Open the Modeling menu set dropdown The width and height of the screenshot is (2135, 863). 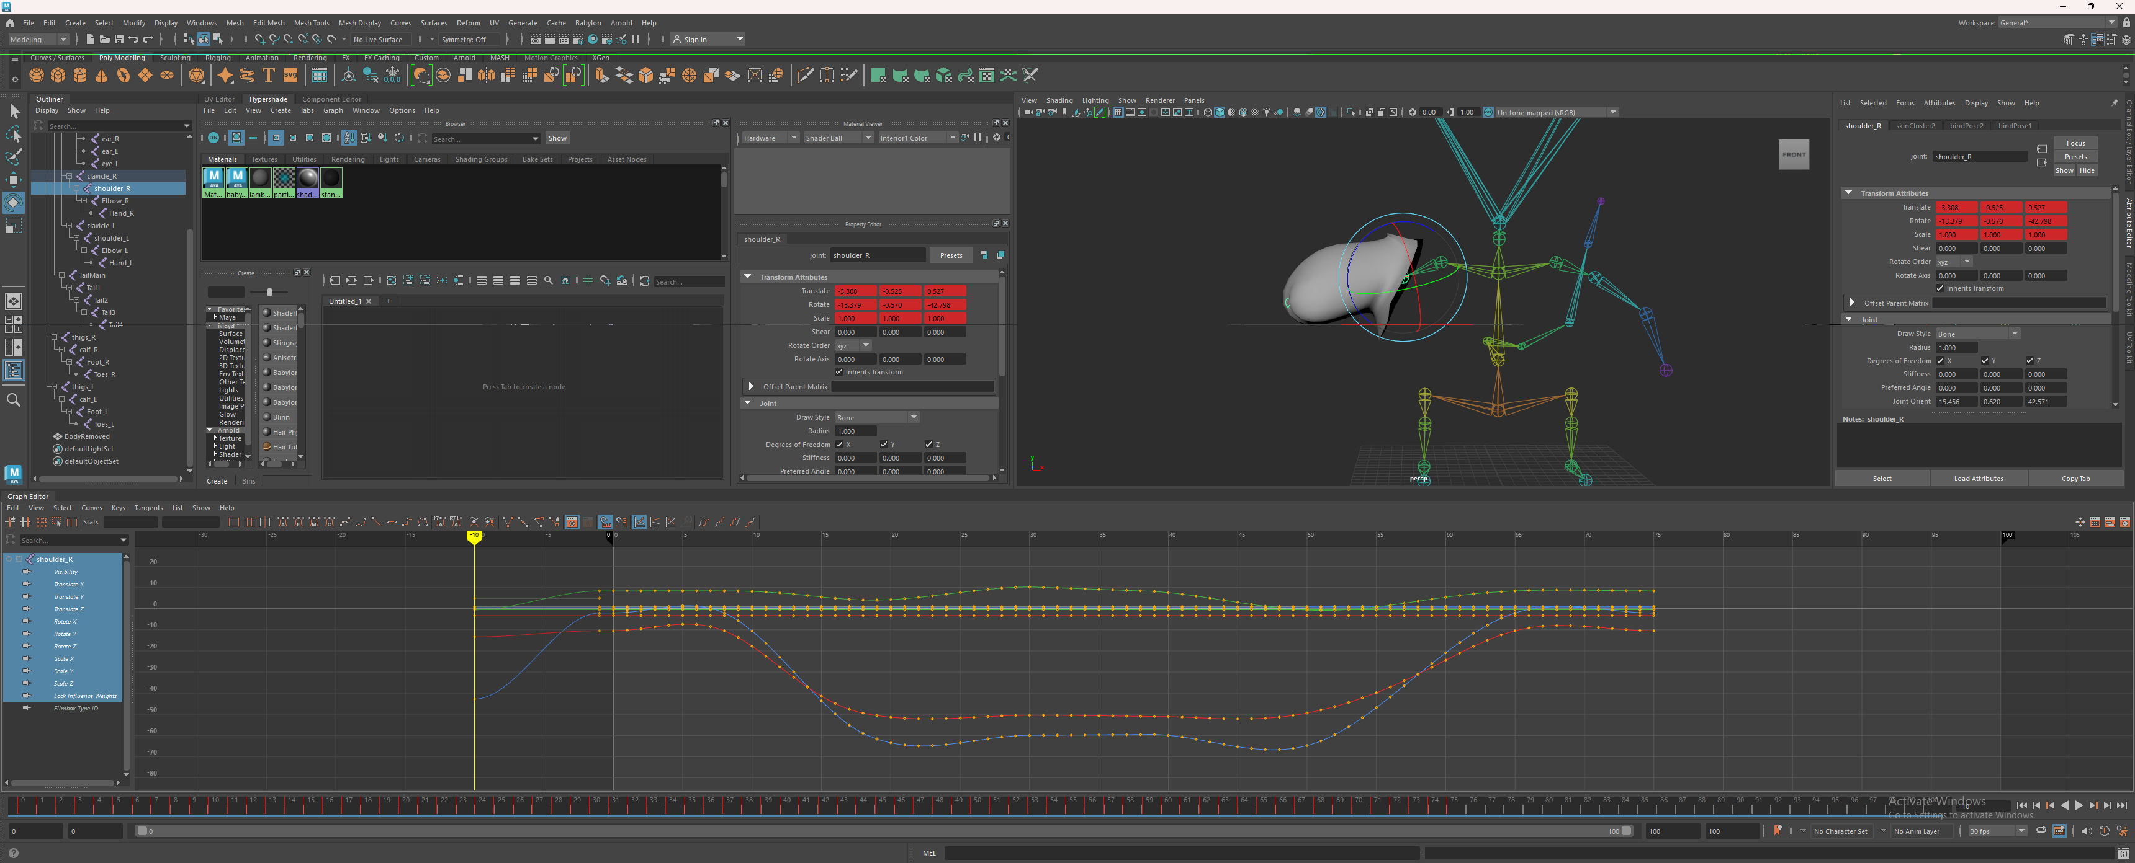[38, 40]
